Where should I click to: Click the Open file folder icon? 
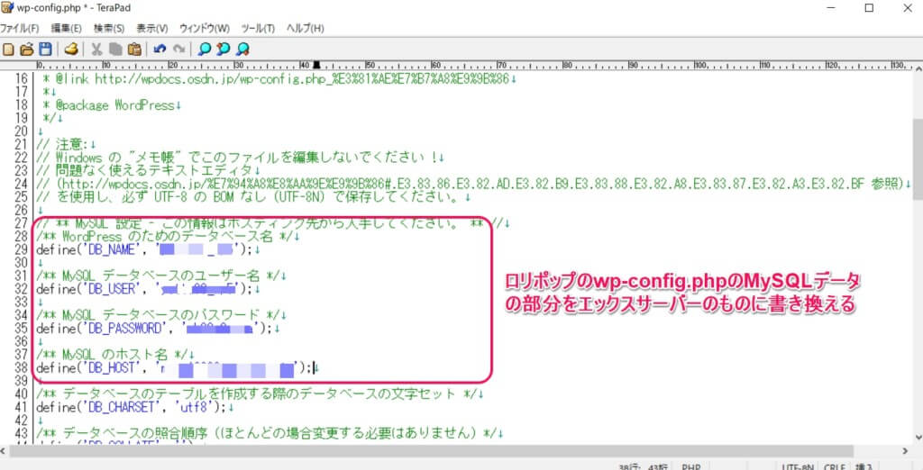click(x=26, y=50)
